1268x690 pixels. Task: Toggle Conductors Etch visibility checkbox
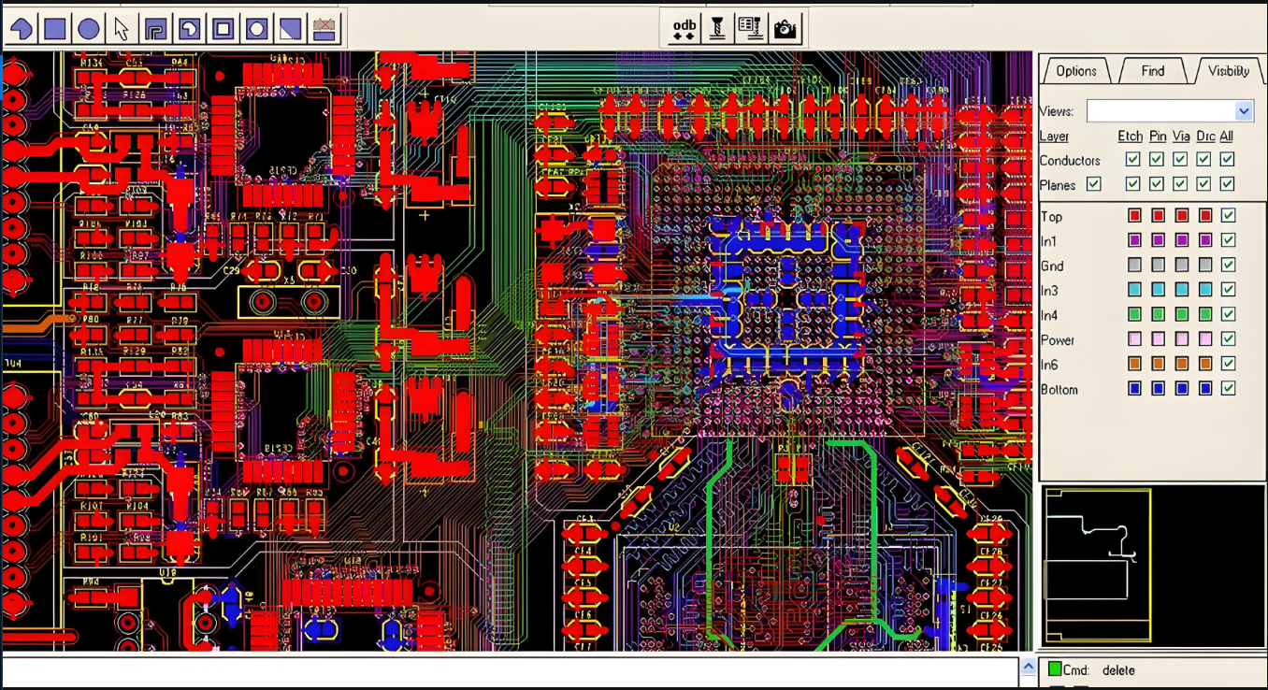[1133, 160]
